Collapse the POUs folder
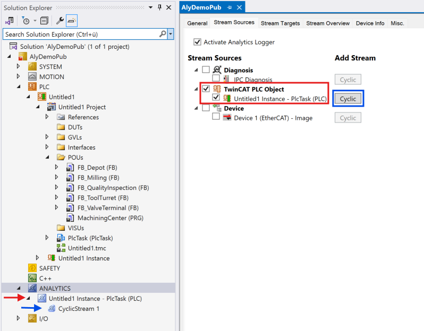 47,158
